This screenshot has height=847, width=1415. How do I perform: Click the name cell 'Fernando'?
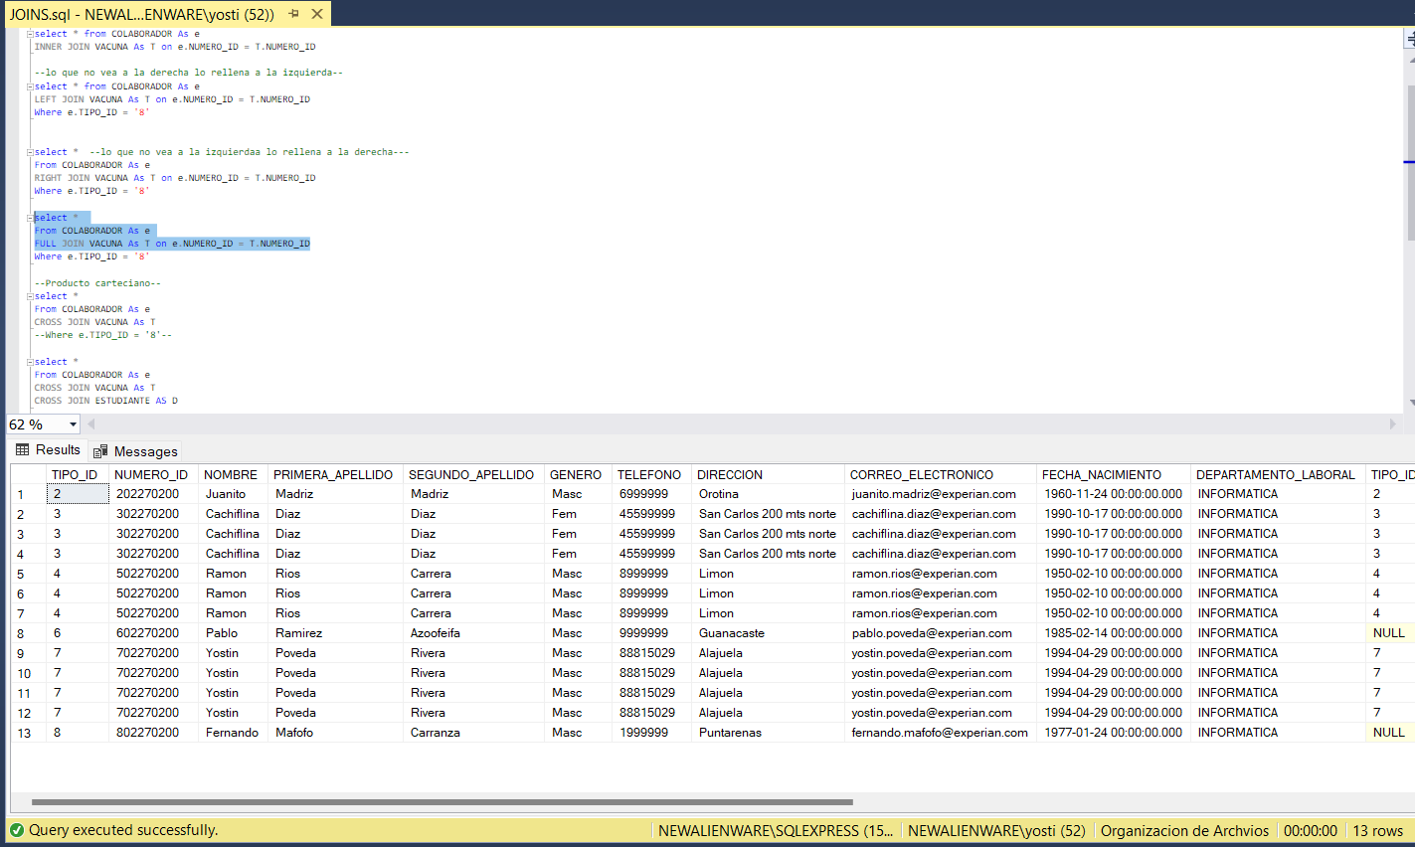(232, 733)
